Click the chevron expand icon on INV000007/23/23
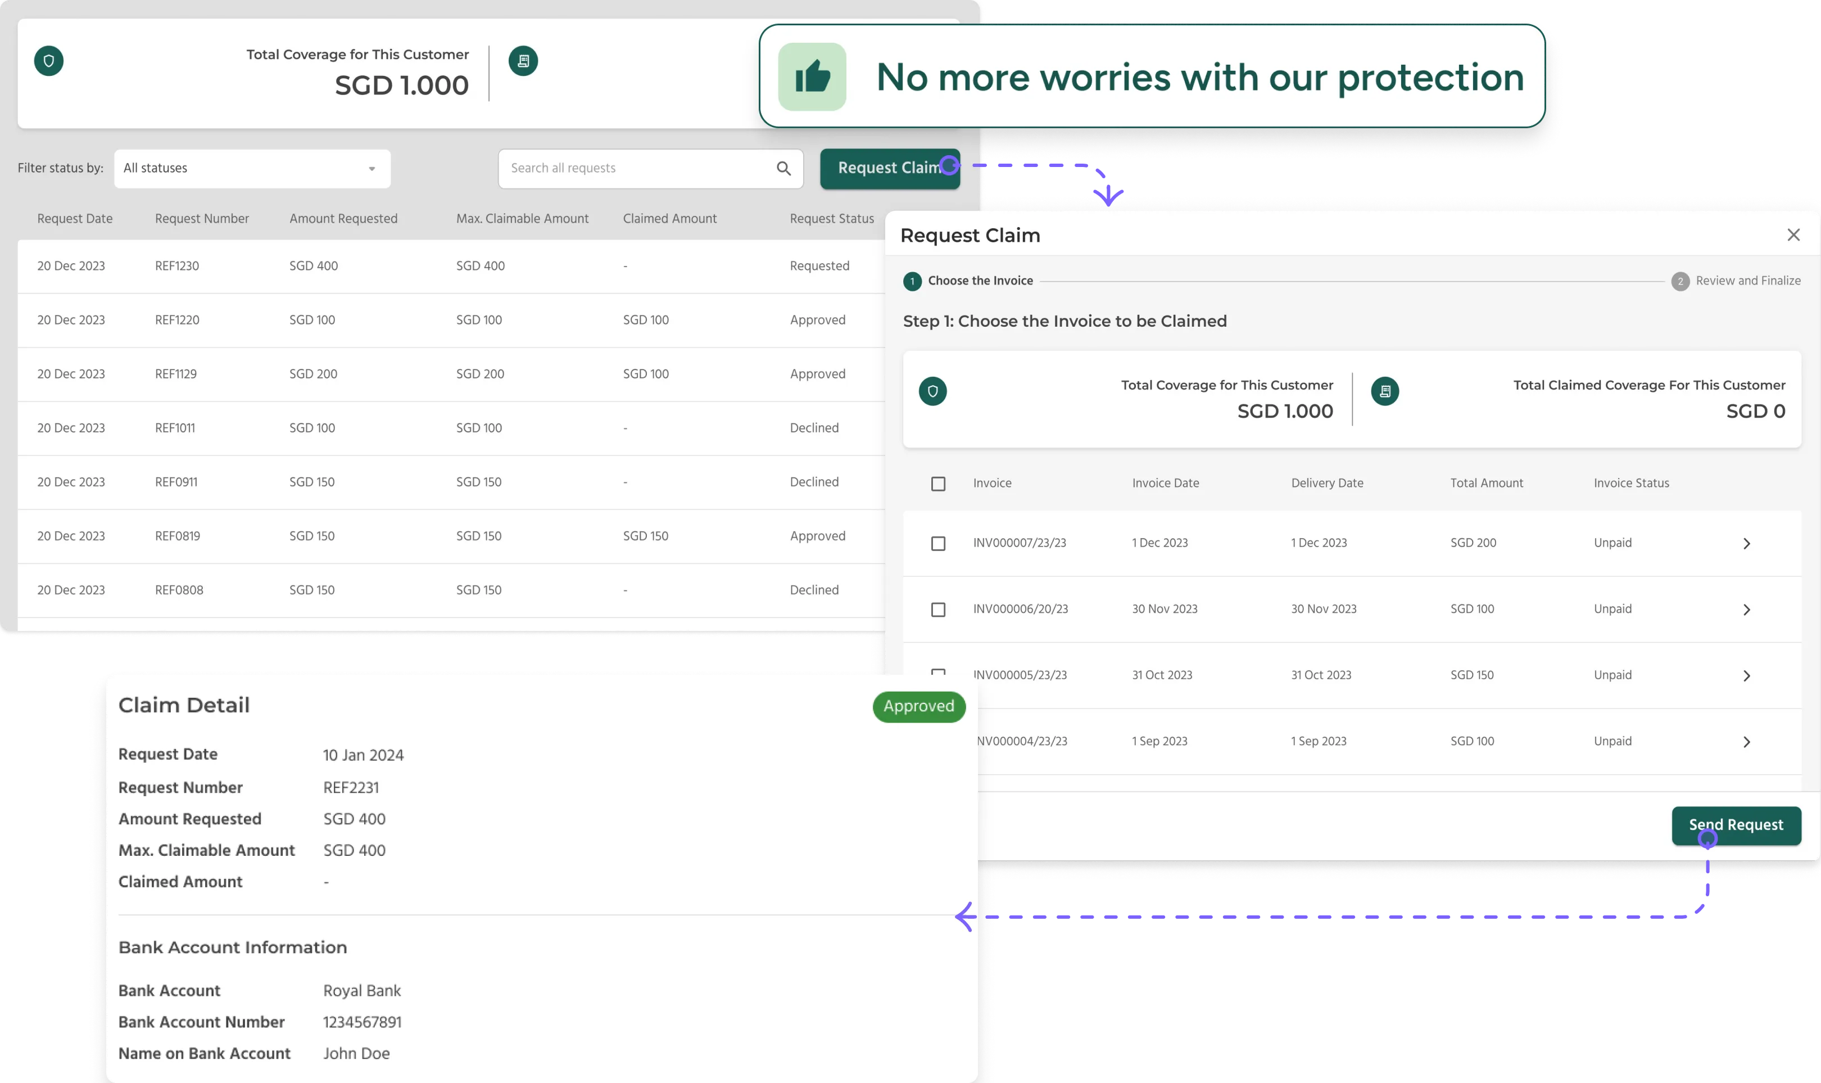 click(x=1747, y=543)
